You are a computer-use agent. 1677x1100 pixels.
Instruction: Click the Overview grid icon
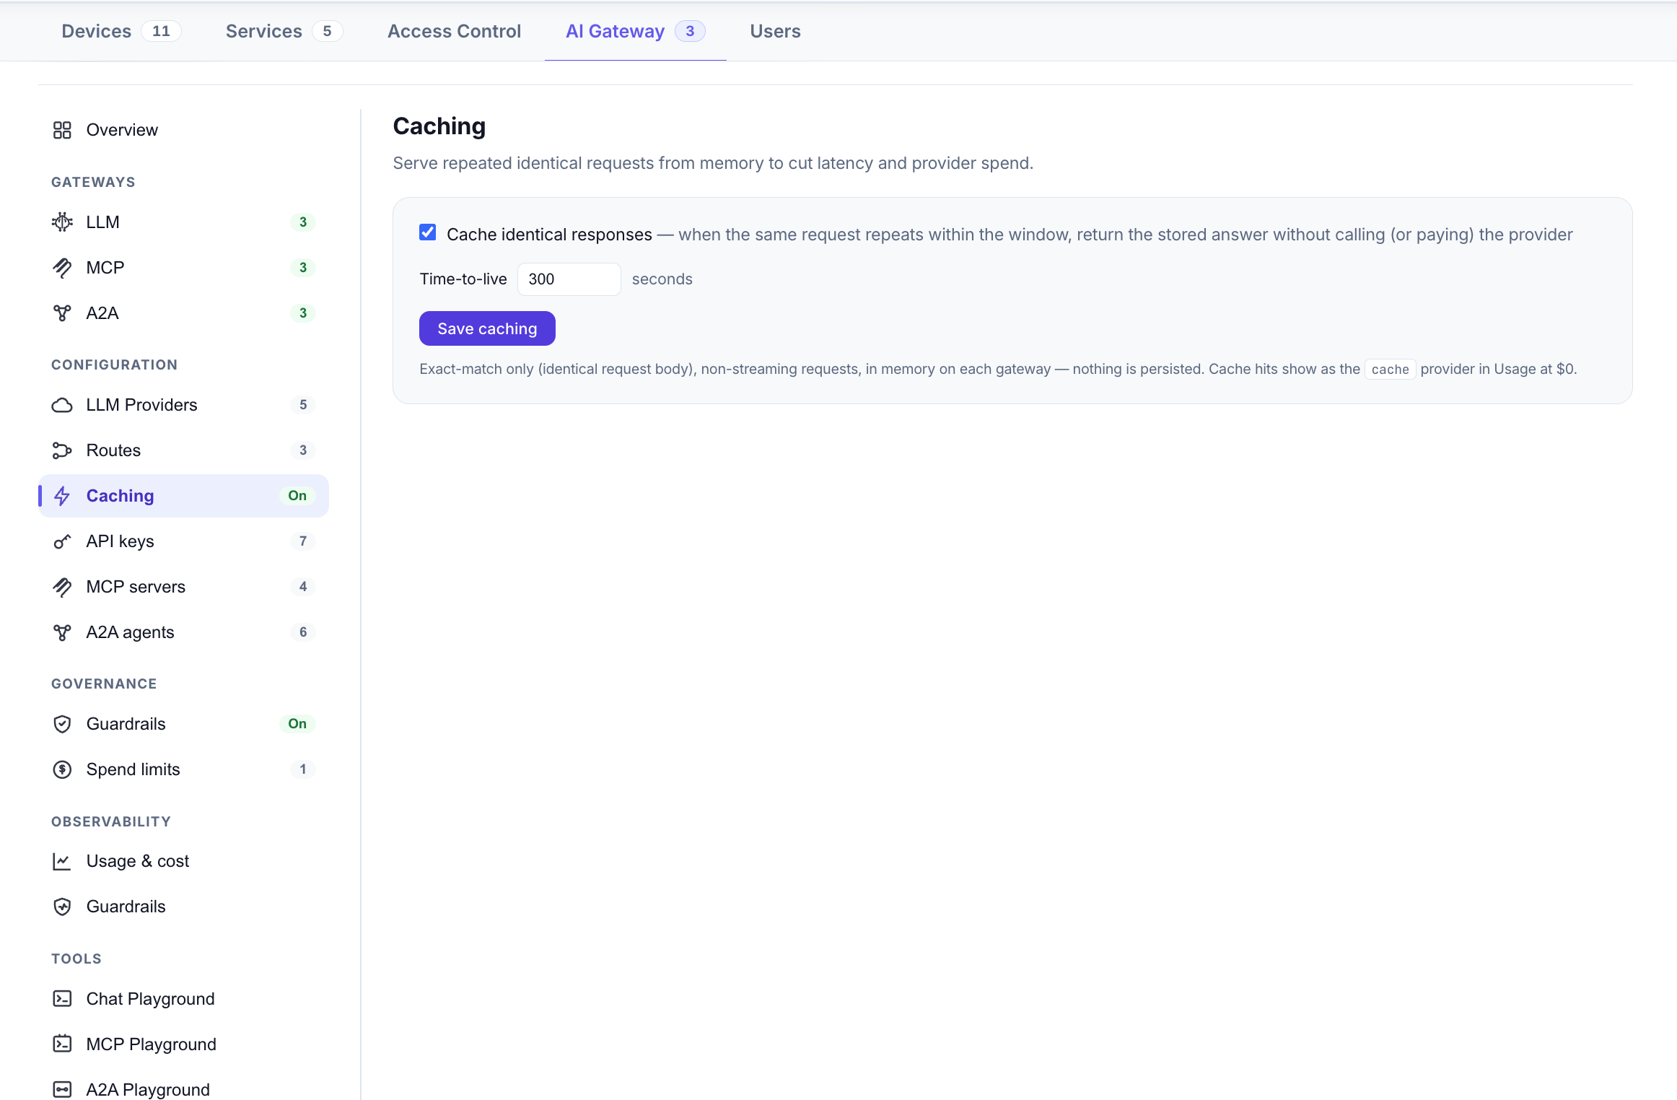62,130
